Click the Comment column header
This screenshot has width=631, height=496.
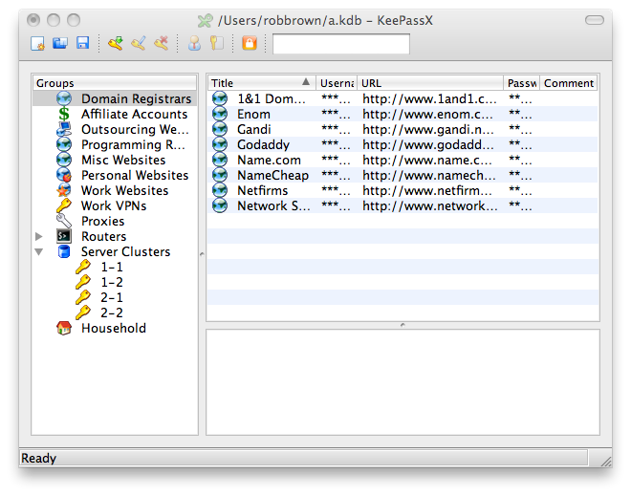pyautogui.click(x=569, y=83)
